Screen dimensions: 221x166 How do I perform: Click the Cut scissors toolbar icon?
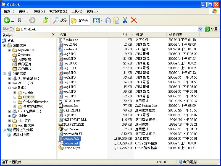125,20
